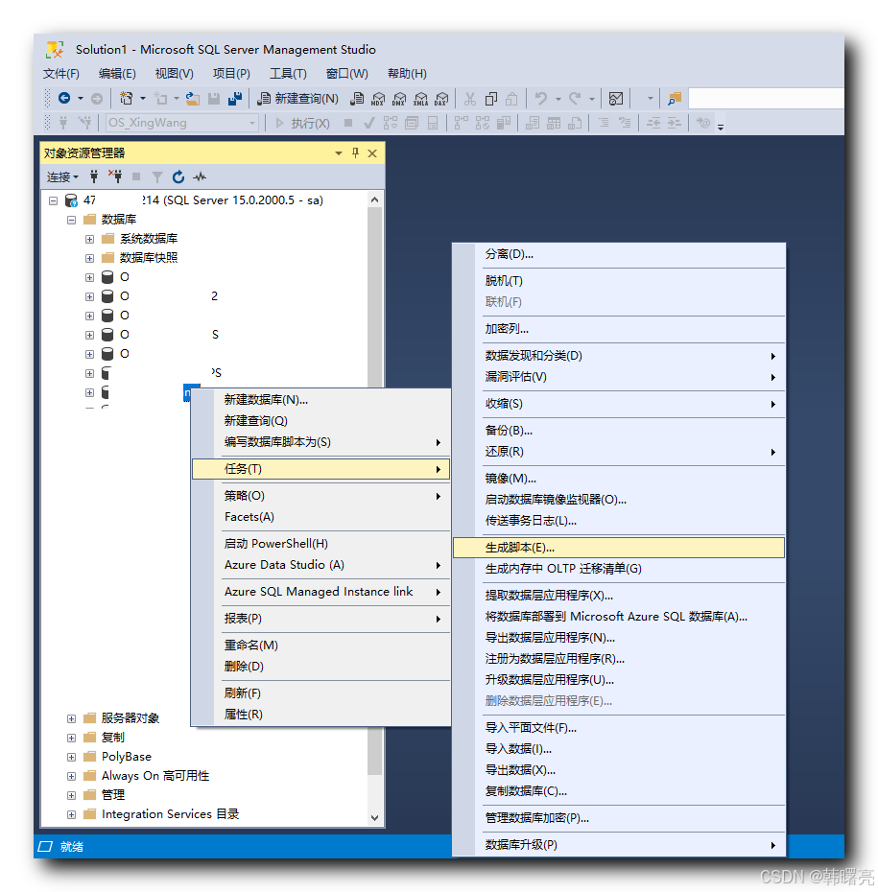Open the 编辑(E) menu
Viewport: 878px width, 892px height.
tap(117, 74)
